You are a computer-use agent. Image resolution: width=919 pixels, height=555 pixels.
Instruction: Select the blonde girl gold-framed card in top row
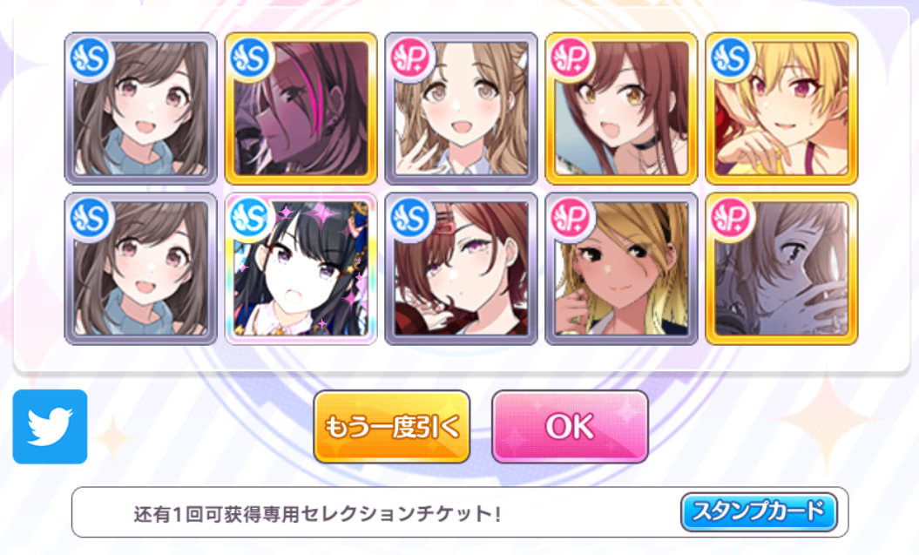[x=782, y=108]
